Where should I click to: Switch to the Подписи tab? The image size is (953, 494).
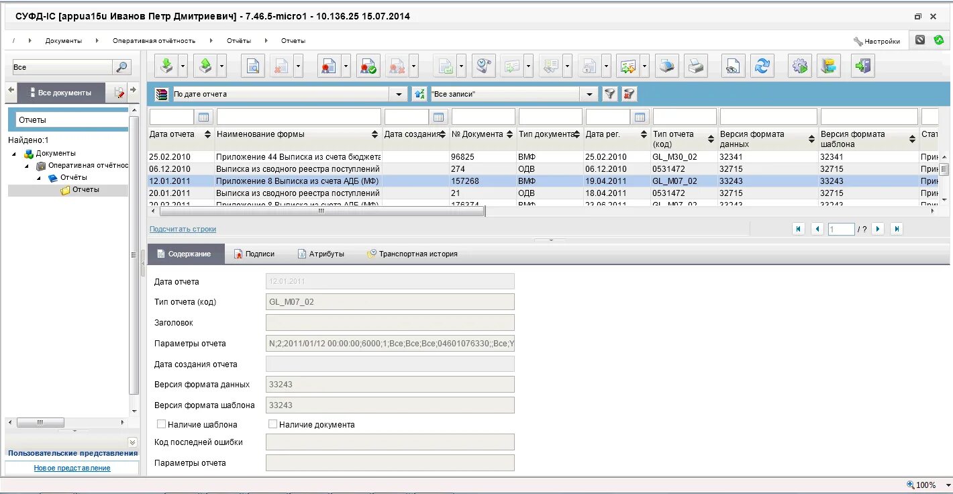point(254,254)
